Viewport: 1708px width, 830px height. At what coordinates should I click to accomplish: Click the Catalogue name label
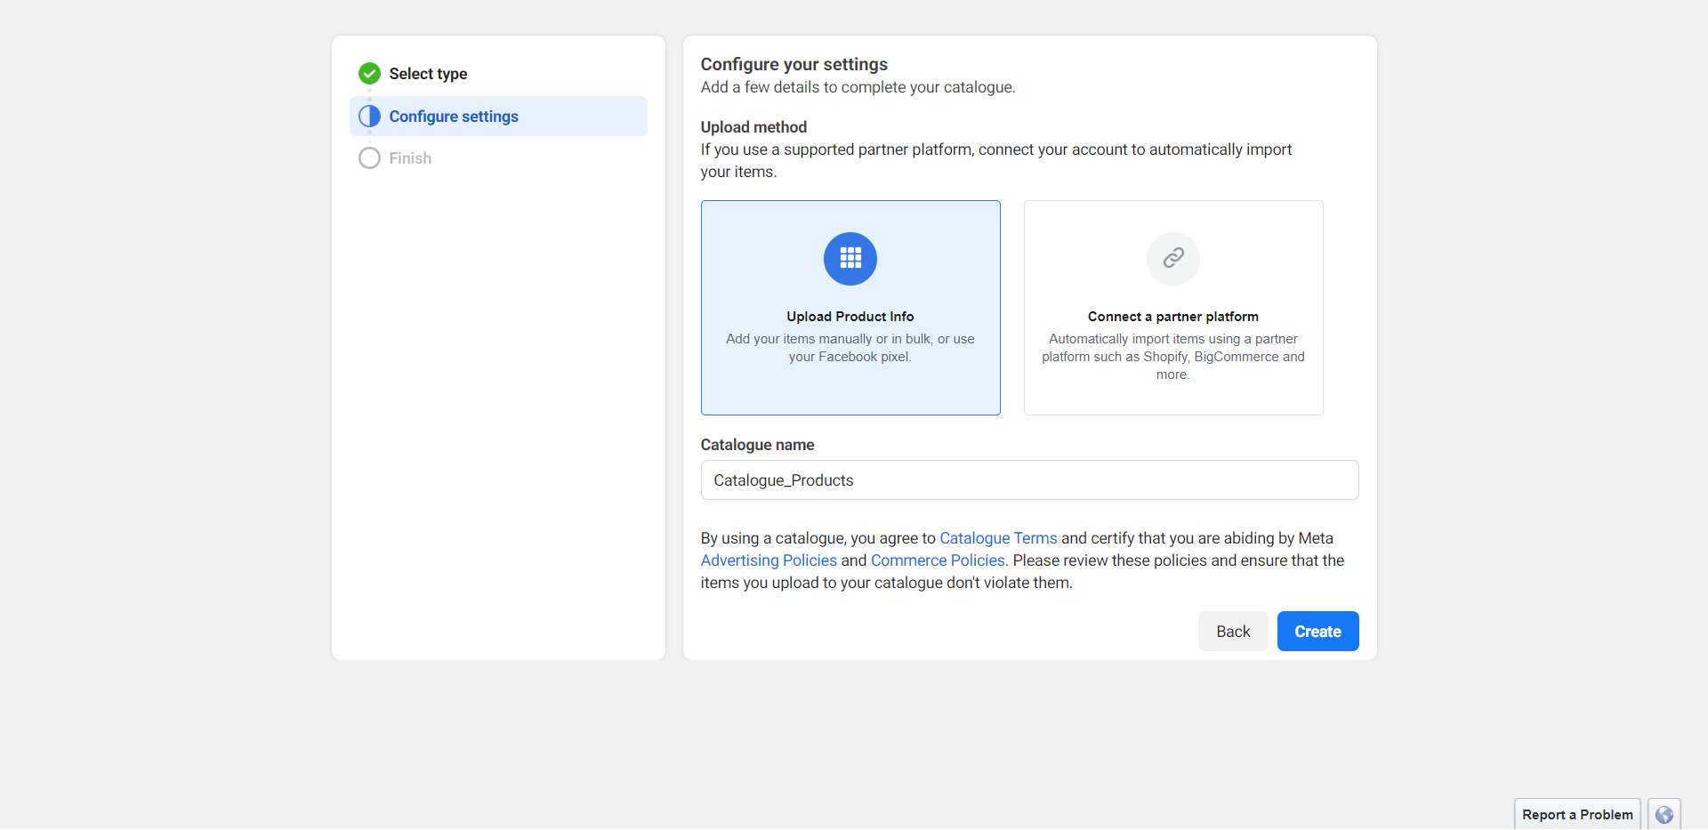[x=757, y=445]
